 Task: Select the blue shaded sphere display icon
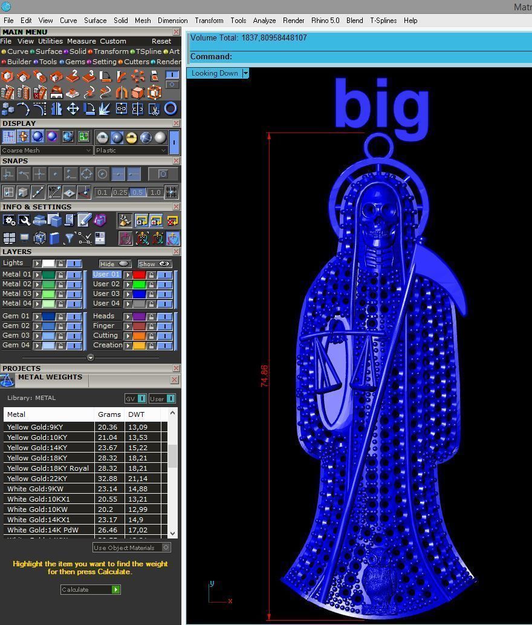click(38, 137)
